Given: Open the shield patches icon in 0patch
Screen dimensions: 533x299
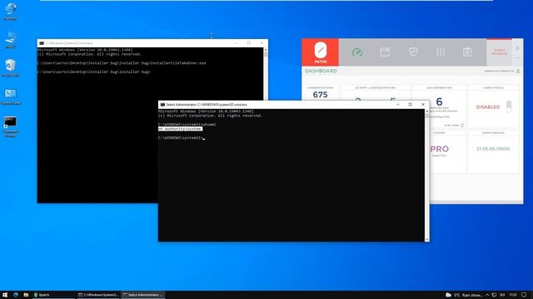Looking at the screenshot, I should 413,51.
